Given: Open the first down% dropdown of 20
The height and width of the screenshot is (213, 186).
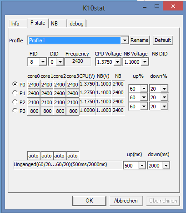Looking at the screenshot, I should pyautogui.click(x=164, y=88).
